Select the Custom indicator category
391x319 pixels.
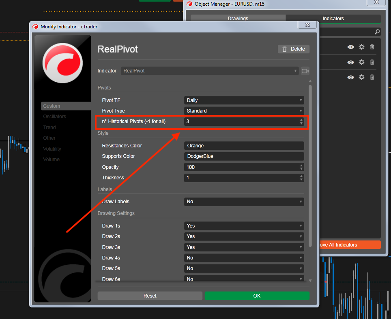tap(66, 106)
